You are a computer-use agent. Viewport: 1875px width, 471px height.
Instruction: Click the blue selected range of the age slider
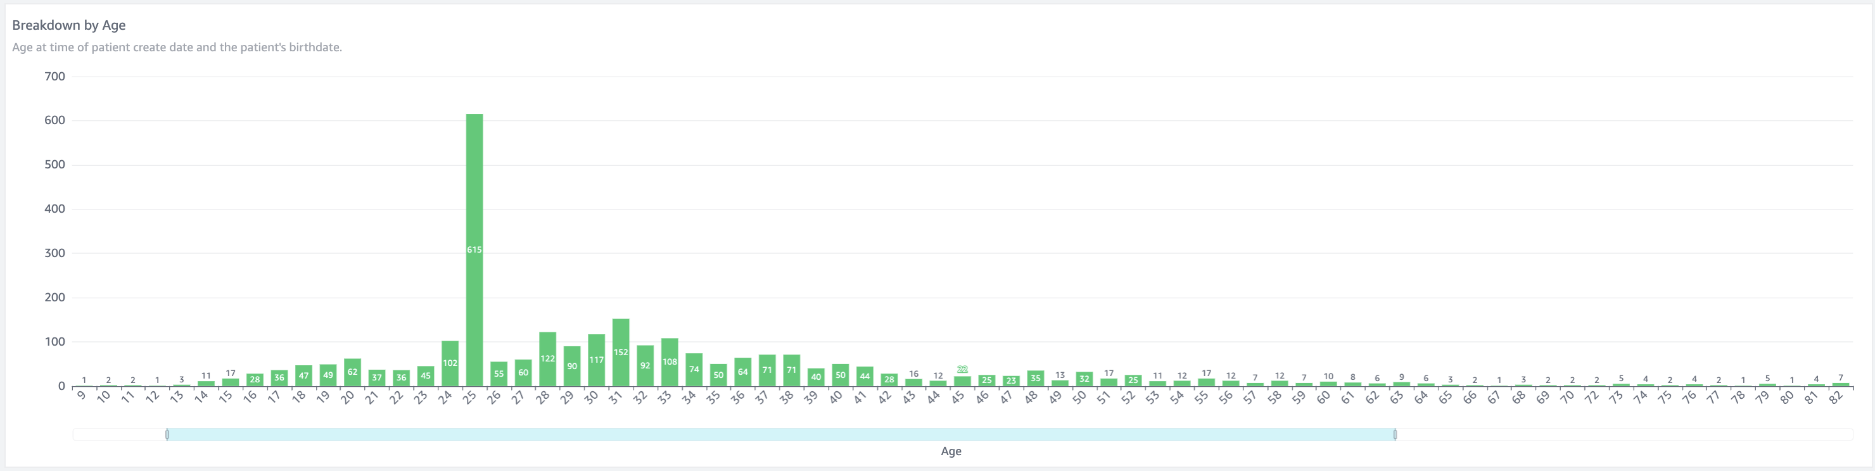(781, 435)
